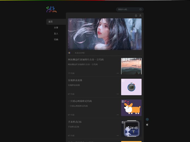
Task: Open the 分享 sidebar menu item
Action: click(56, 28)
